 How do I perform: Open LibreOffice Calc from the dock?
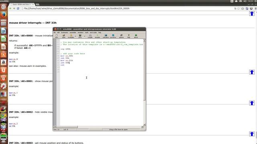tap(4, 39)
